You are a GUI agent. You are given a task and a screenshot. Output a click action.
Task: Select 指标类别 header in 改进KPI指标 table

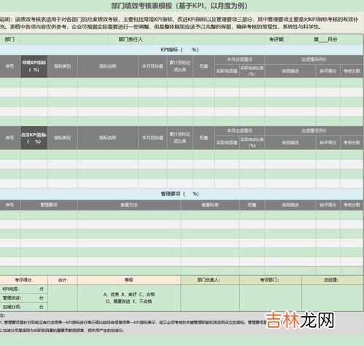(62, 138)
